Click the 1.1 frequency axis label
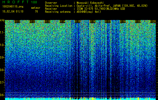The width and height of the screenshot is (158, 100). [x=2, y=32]
